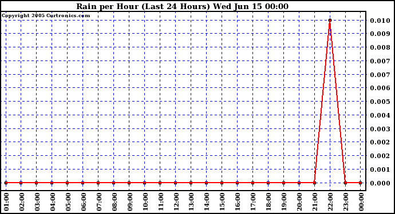This screenshot has width=395, height=214.
Task: Click the 0.009 y-axis value
Action: click(x=380, y=34)
